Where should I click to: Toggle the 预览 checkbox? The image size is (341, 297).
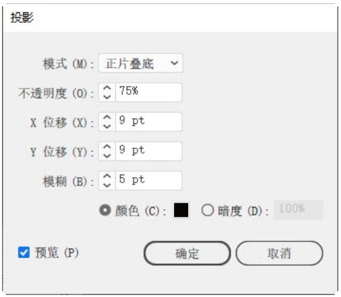click(x=24, y=253)
